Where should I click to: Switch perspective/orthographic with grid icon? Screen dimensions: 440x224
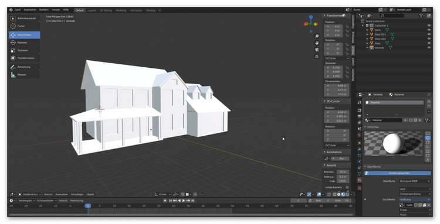pos(317,56)
